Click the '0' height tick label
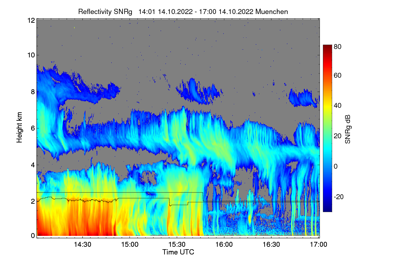420x280 pixels. point(33,235)
